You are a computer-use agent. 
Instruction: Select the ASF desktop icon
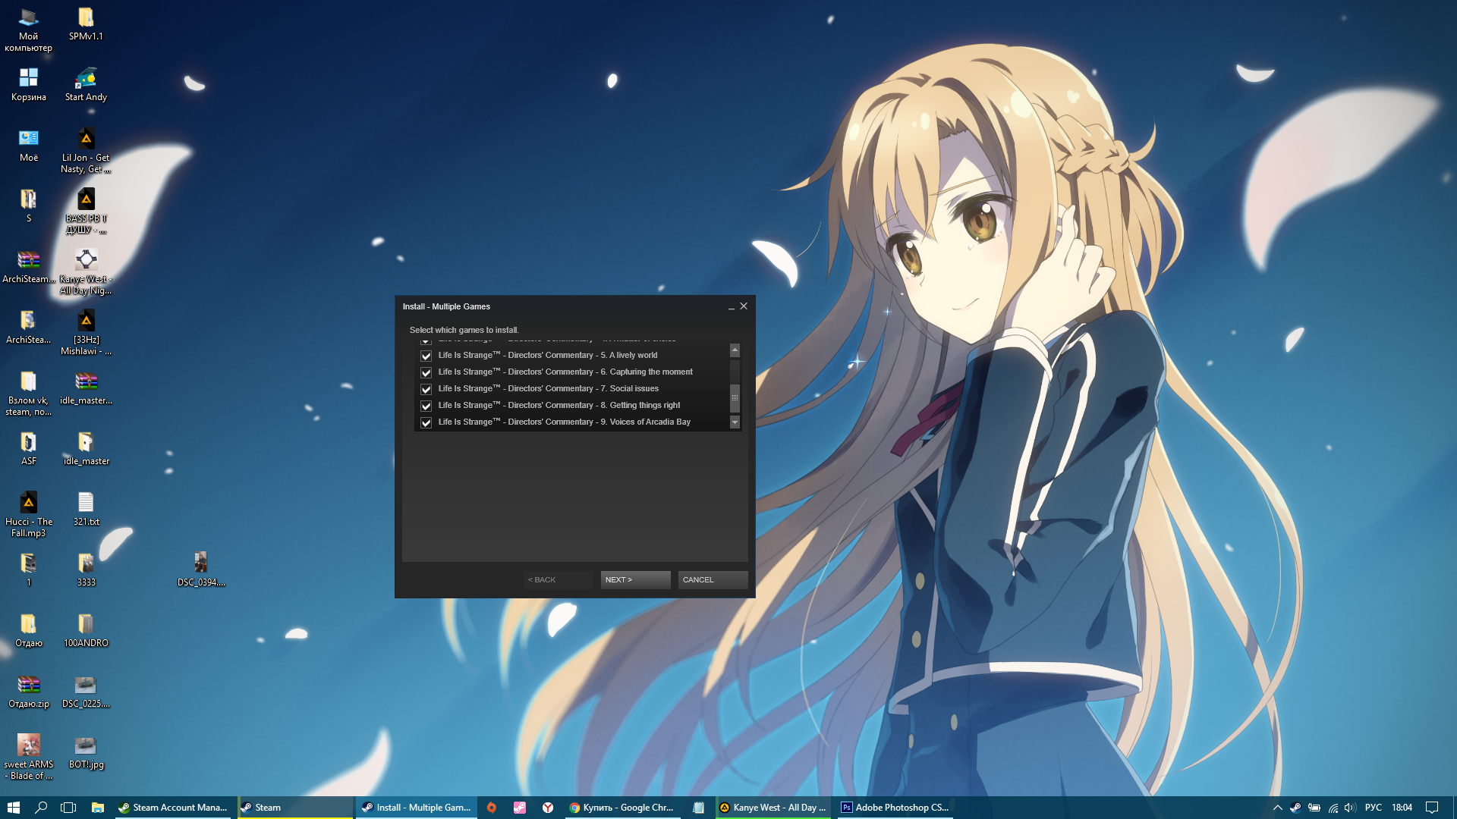29,448
